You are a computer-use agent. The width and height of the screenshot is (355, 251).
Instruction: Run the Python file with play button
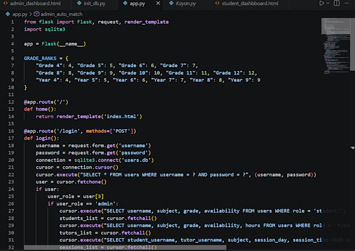pyautogui.click(x=321, y=3)
